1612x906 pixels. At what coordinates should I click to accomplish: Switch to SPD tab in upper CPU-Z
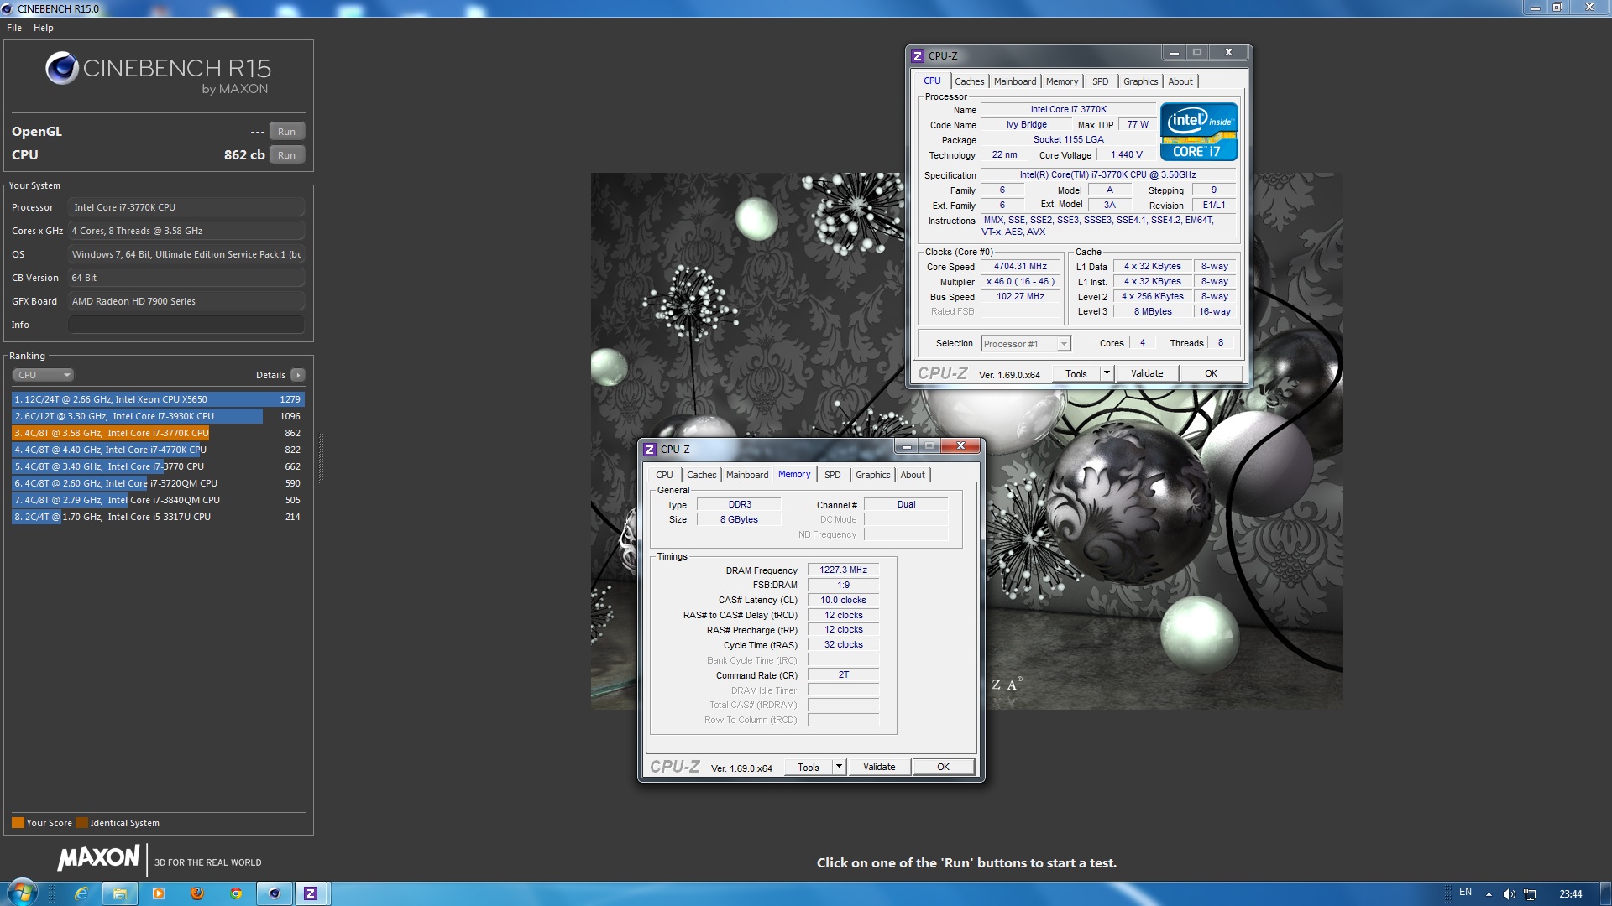[1100, 81]
